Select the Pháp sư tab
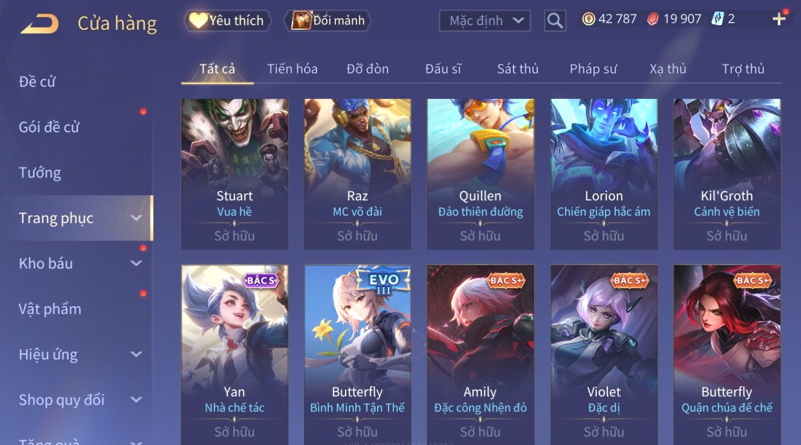Image resolution: width=801 pixels, height=445 pixels. pos(593,69)
